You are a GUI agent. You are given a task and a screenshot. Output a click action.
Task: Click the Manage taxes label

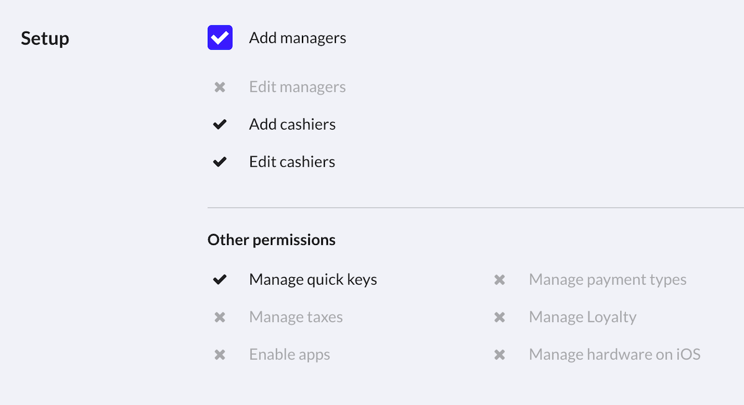click(x=295, y=317)
